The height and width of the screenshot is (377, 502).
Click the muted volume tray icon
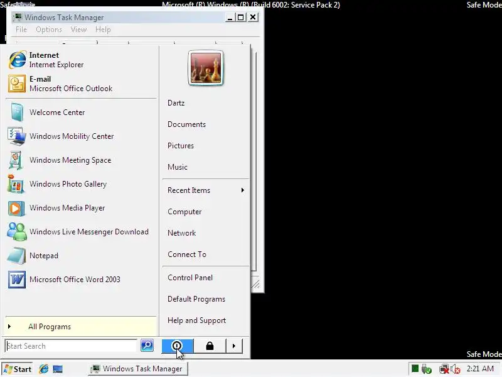(456, 369)
